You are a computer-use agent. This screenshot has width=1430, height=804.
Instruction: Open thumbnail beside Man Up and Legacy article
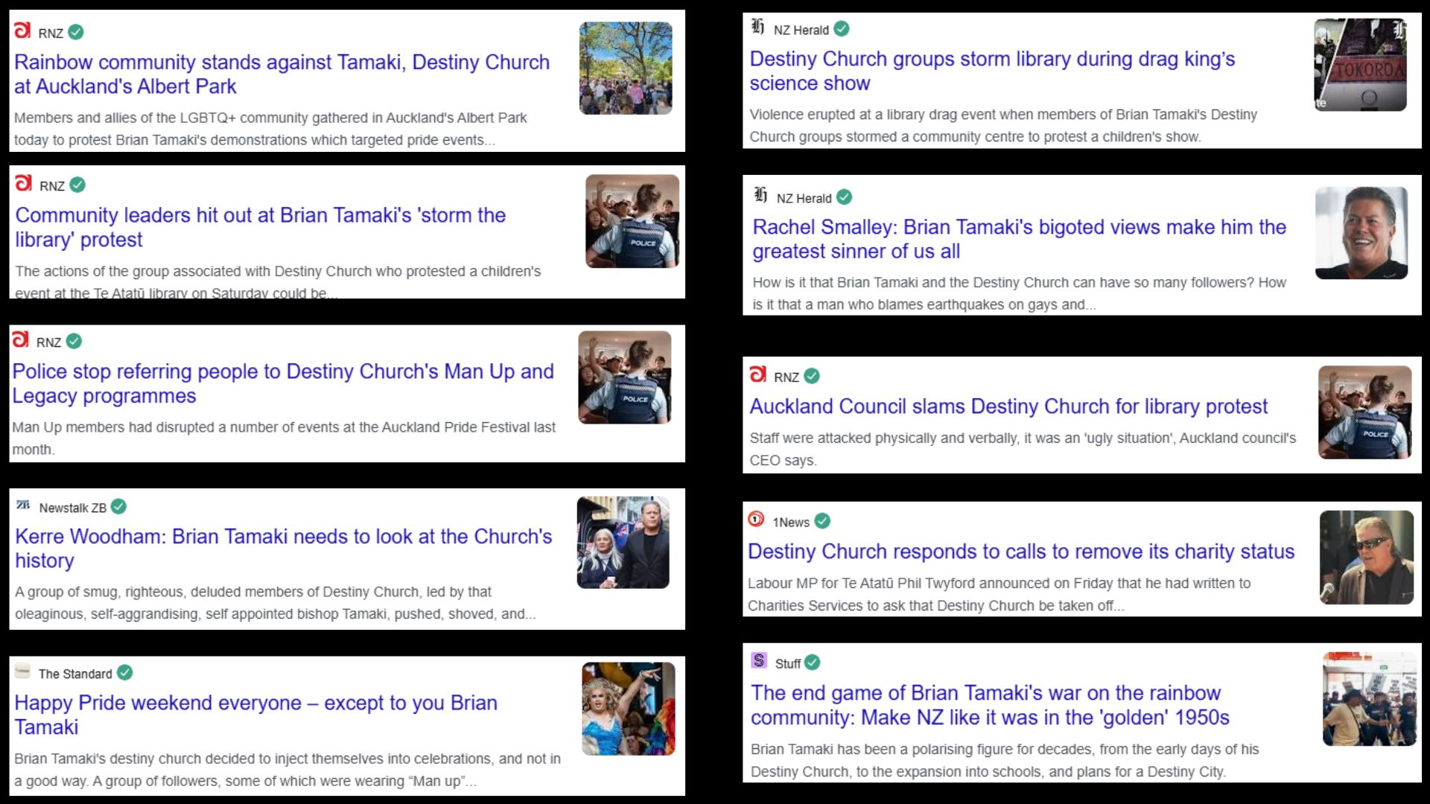click(625, 377)
